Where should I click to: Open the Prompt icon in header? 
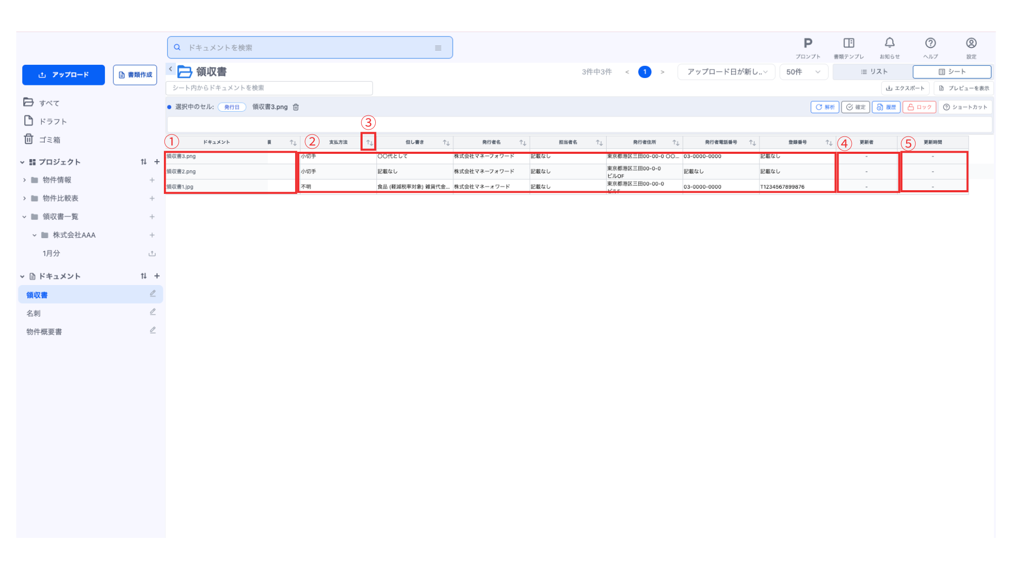[807, 43]
